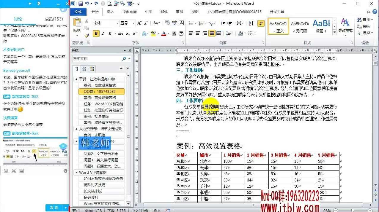Select the 正文 style in styles gallery

pyautogui.click(x=278, y=26)
